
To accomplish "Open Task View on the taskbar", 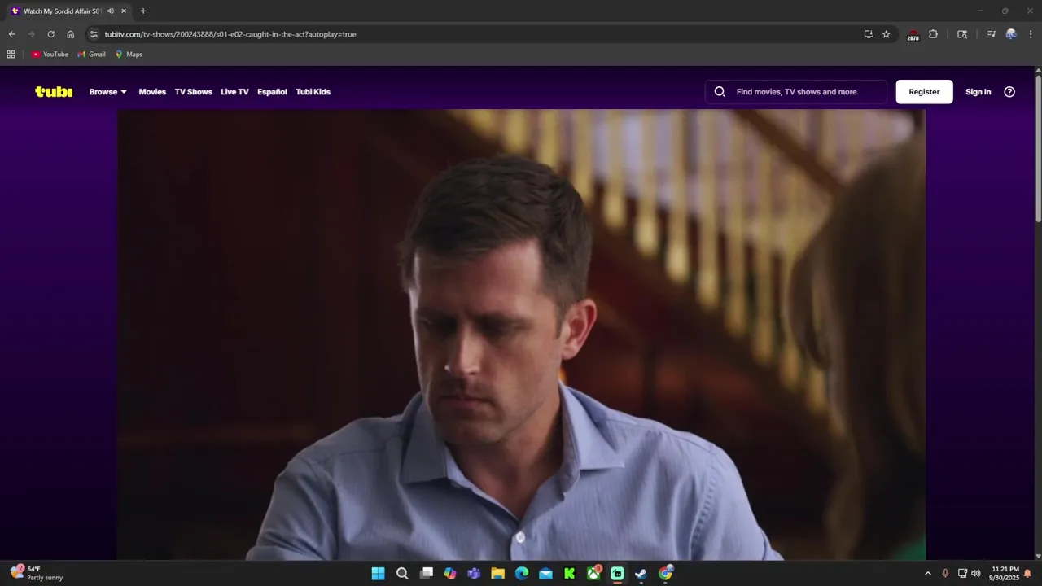I will coord(426,574).
